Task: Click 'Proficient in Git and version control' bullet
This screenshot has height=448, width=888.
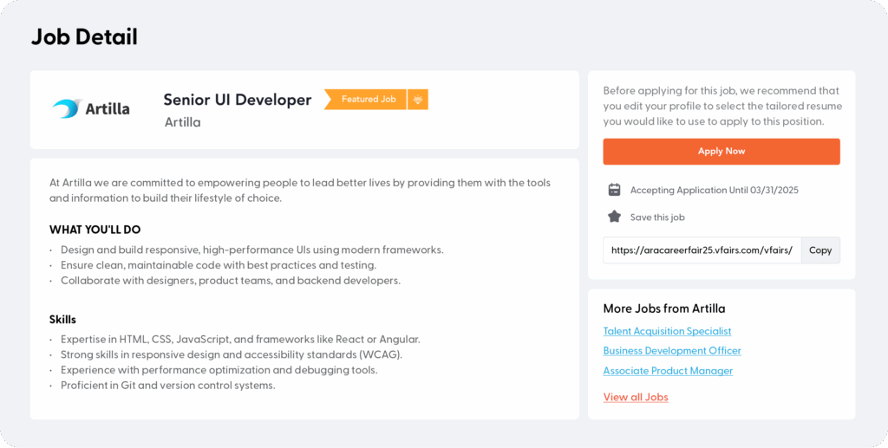Action: coord(167,386)
